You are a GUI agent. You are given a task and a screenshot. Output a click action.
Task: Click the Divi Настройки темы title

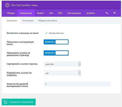[24, 5]
